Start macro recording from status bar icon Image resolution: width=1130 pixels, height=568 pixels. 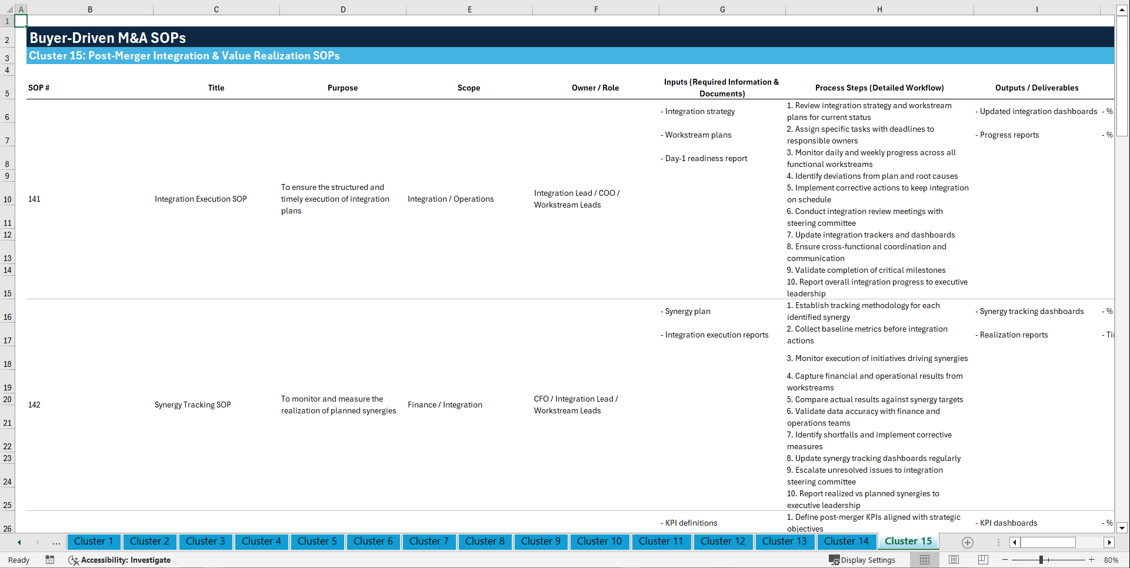click(x=50, y=560)
